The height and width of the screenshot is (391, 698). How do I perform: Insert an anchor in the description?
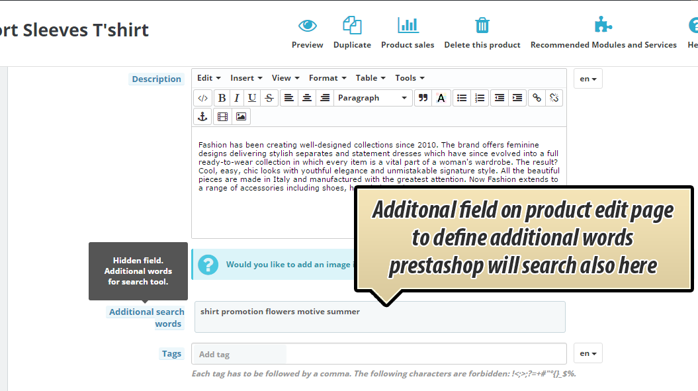[x=203, y=116]
